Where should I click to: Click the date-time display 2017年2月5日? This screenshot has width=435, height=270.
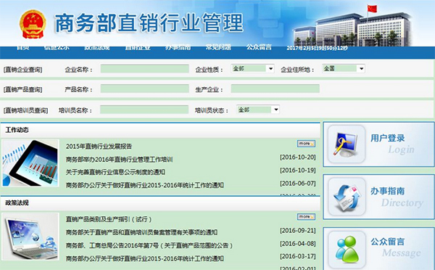pyautogui.click(x=317, y=49)
